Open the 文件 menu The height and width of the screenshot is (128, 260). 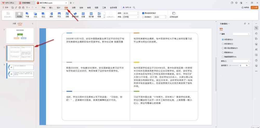tap(6, 8)
